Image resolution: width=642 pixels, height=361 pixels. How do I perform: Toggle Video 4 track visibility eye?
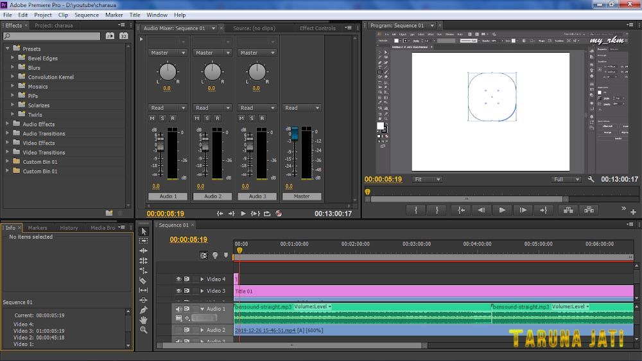pyautogui.click(x=178, y=279)
